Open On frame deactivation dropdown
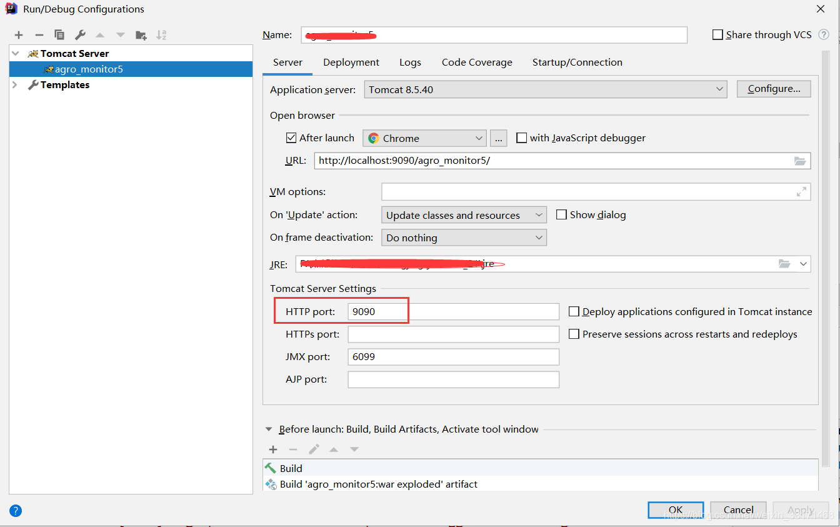 [464, 238]
